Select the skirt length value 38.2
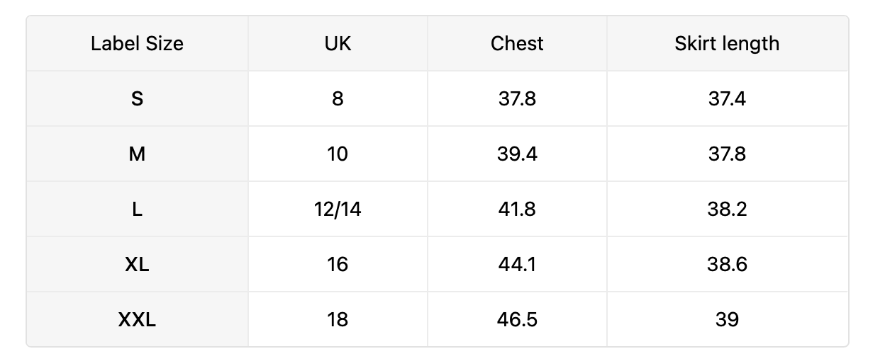Screen dimensions: 885x361 point(727,209)
